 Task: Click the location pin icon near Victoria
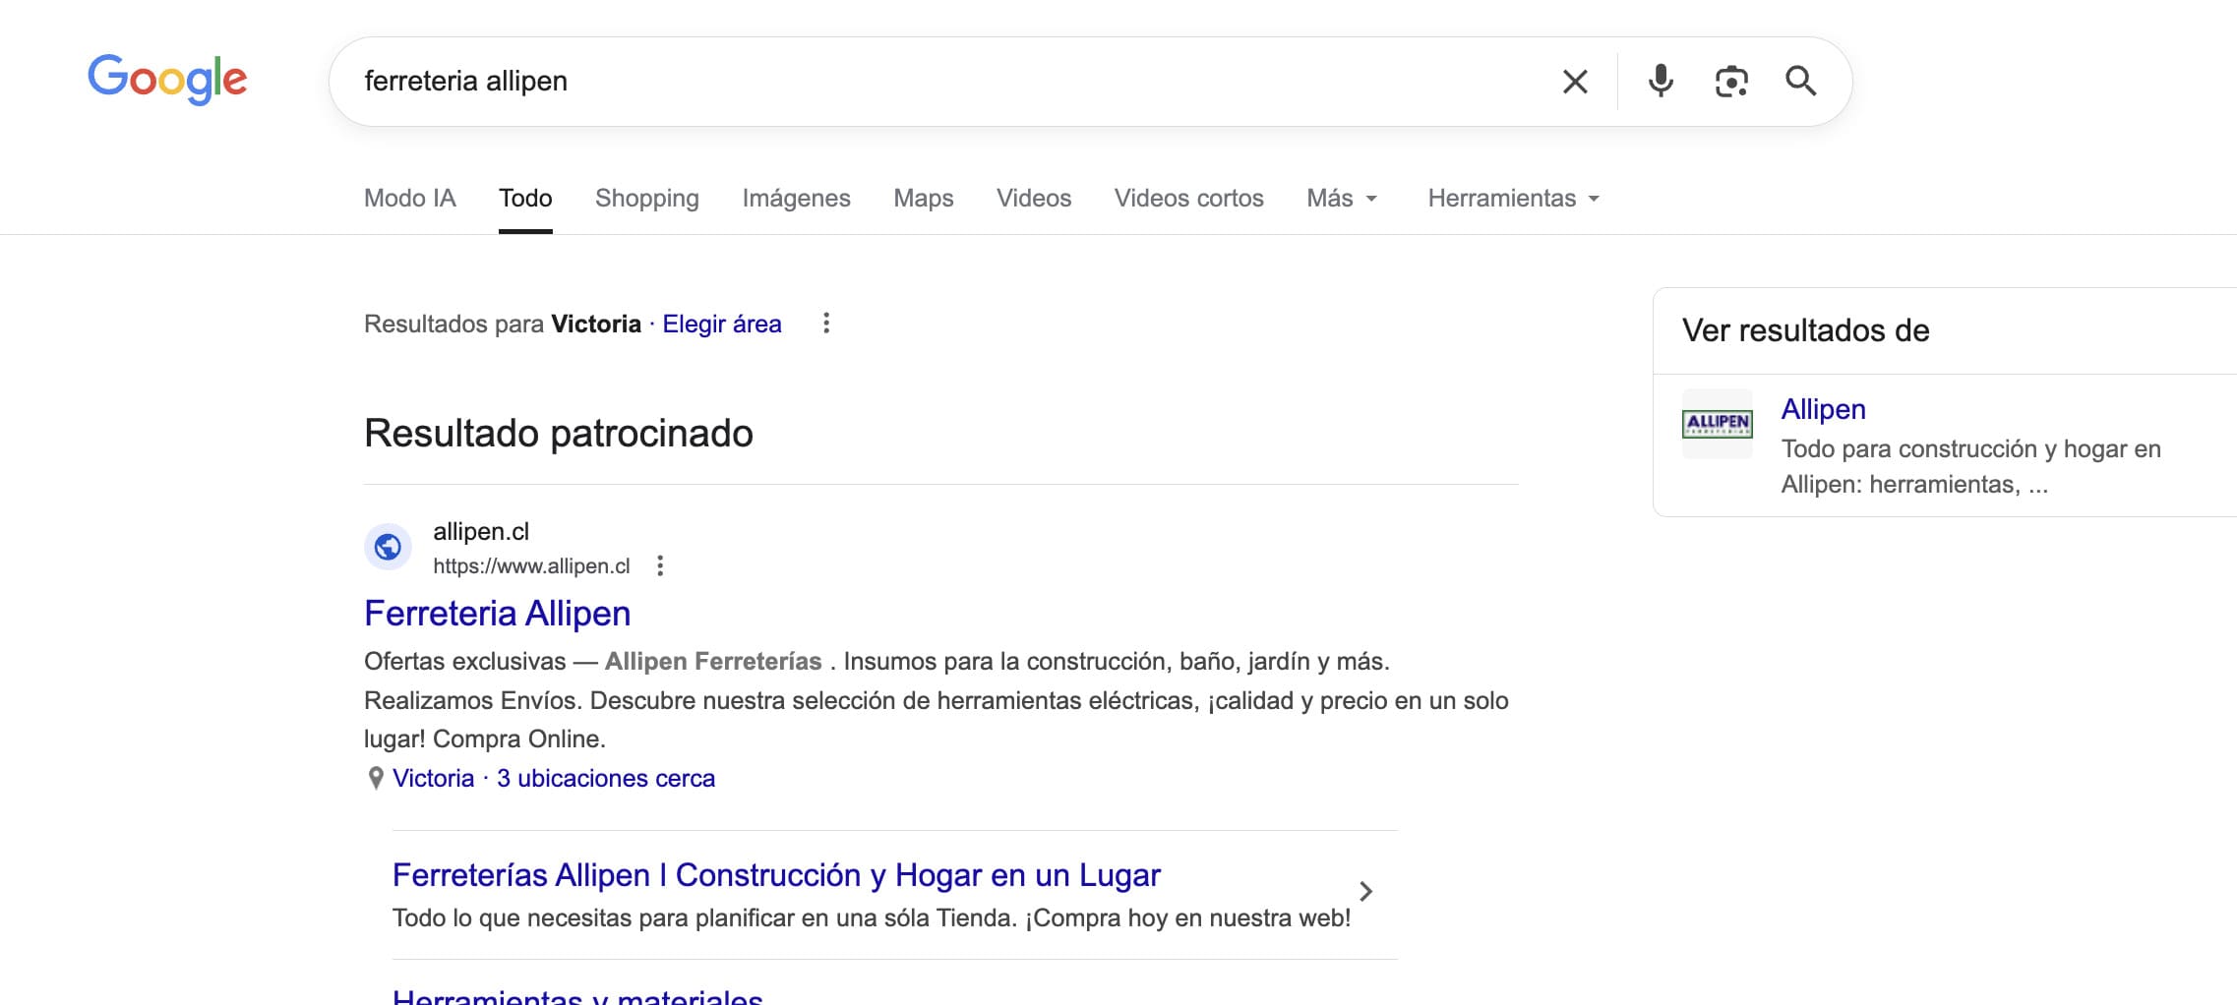pyautogui.click(x=375, y=778)
